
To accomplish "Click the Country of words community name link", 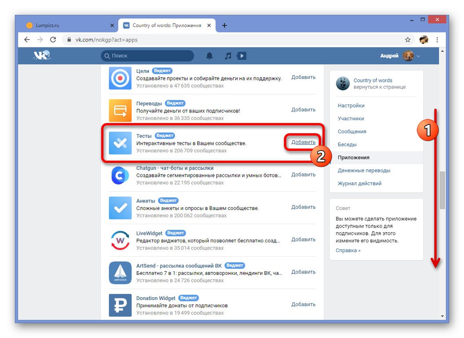I will (x=373, y=80).
